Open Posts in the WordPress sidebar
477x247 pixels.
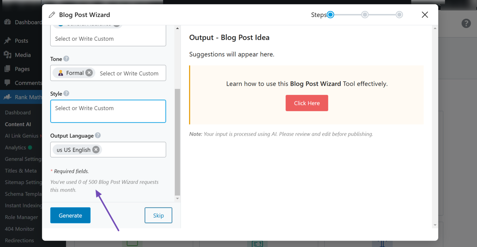(x=21, y=40)
